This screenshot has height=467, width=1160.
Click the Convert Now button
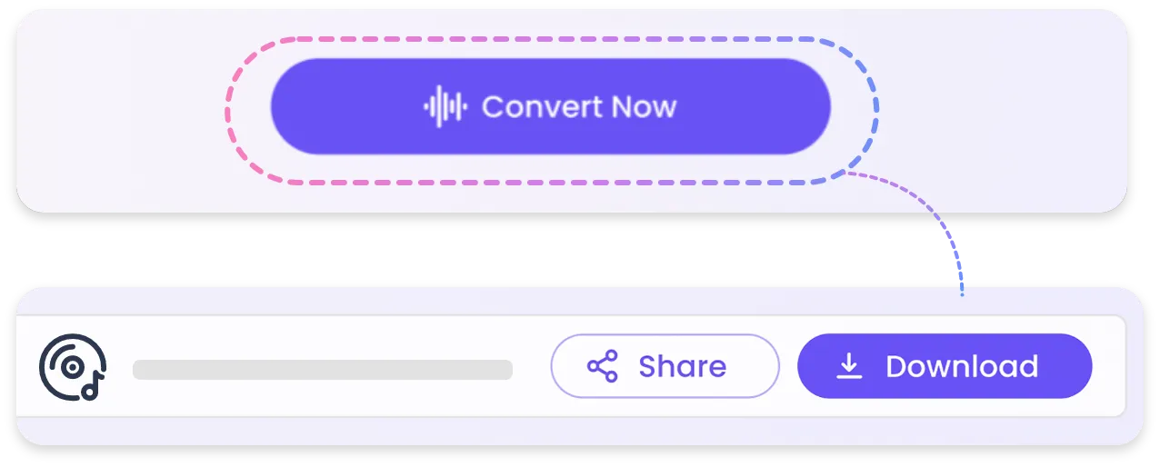551,106
